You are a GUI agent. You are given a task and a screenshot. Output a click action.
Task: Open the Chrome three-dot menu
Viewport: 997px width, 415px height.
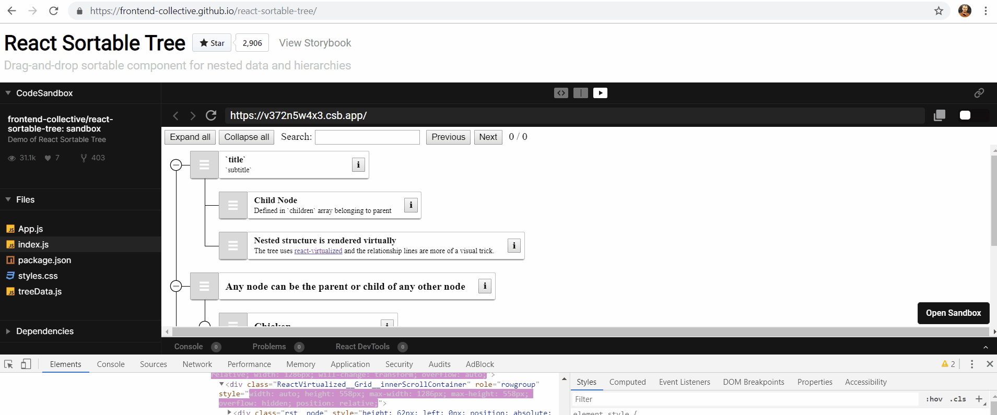tap(986, 10)
